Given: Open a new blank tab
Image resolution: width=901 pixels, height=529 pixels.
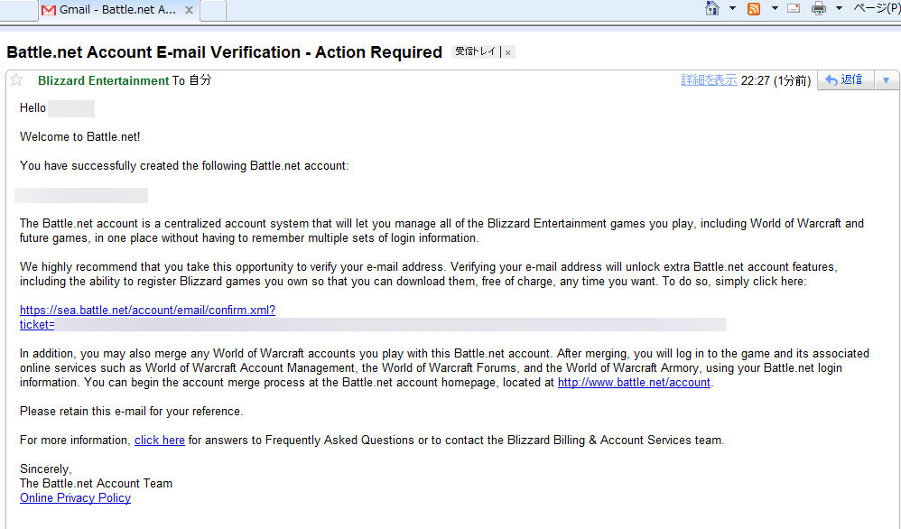Looking at the screenshot, I should (x=213, y=10).
